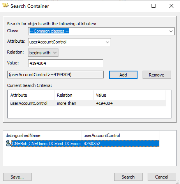
Task: Click the Remove button
Action: [x=157, y=75]
